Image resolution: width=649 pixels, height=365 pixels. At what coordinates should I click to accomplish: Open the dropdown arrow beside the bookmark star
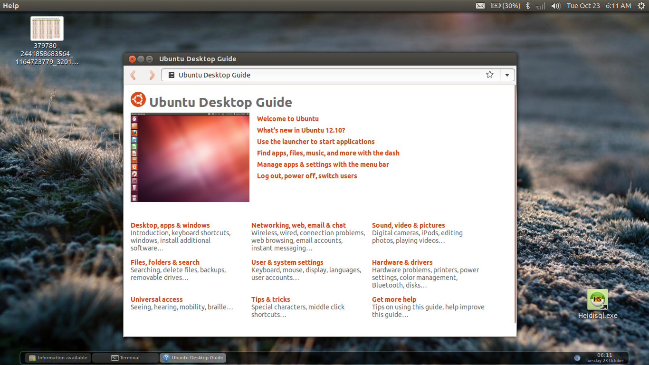[507, 75]
